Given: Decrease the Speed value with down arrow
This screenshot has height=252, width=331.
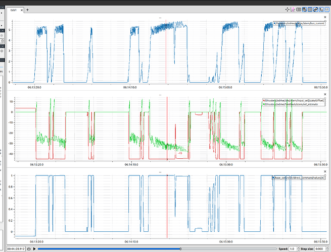Looking at the screenshot, I should pos(298,250).
